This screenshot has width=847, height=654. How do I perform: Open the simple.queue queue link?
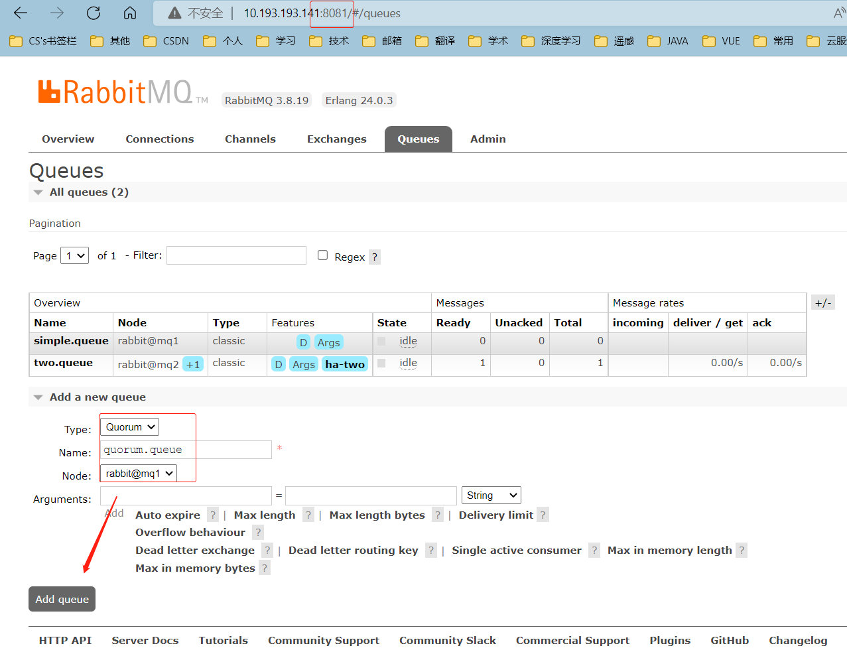pos(71,341)
